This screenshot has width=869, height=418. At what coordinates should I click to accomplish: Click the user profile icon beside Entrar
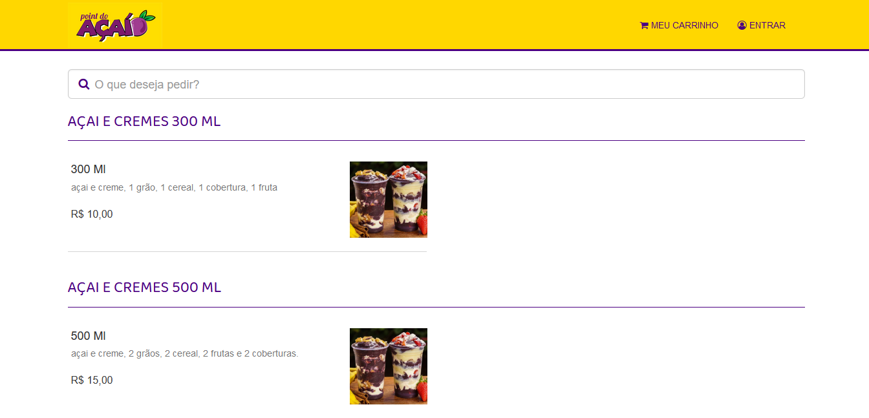click(742, 25)
